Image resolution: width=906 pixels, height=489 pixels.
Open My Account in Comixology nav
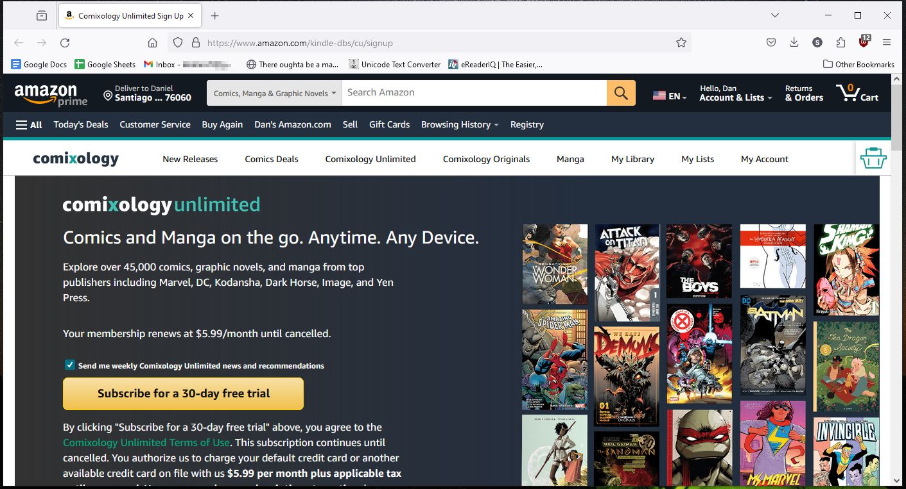coord(764,159)
